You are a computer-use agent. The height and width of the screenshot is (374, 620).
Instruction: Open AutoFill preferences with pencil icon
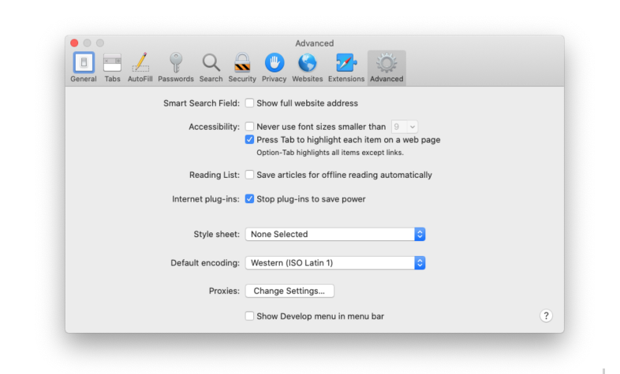[x=140, y=64]
